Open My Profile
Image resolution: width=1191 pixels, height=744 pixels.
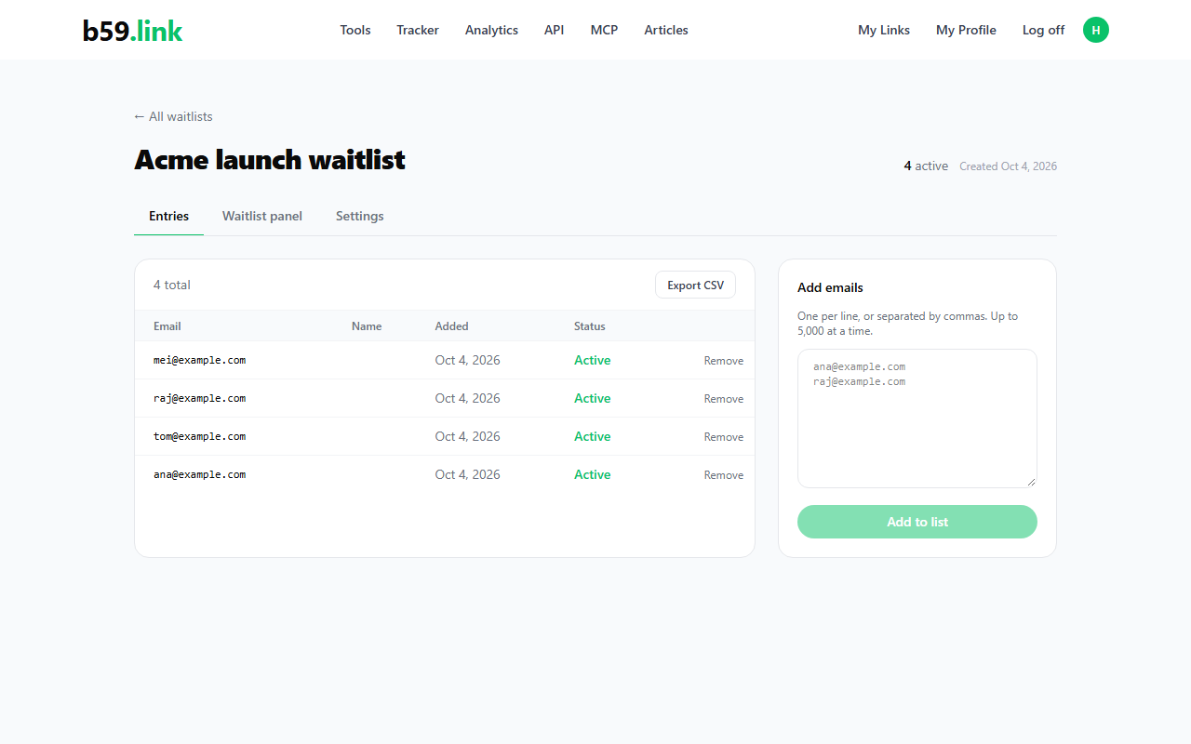966,30
